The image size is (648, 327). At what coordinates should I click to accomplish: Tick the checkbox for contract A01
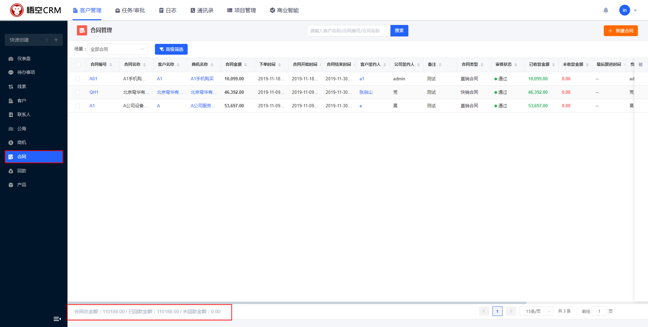point(78,79)
